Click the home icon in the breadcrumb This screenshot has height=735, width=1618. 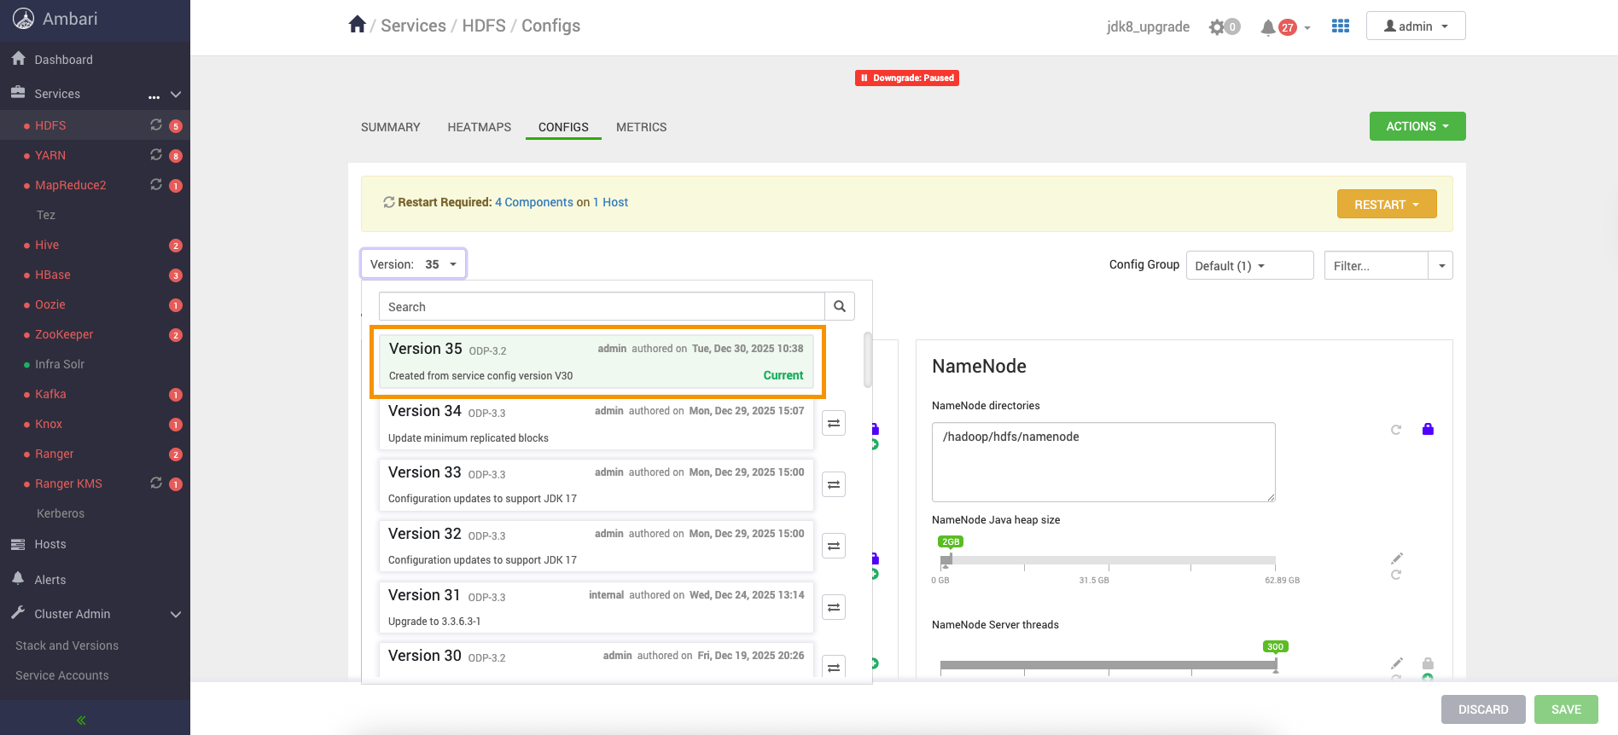pyautogui.click(x=357, y=25)
